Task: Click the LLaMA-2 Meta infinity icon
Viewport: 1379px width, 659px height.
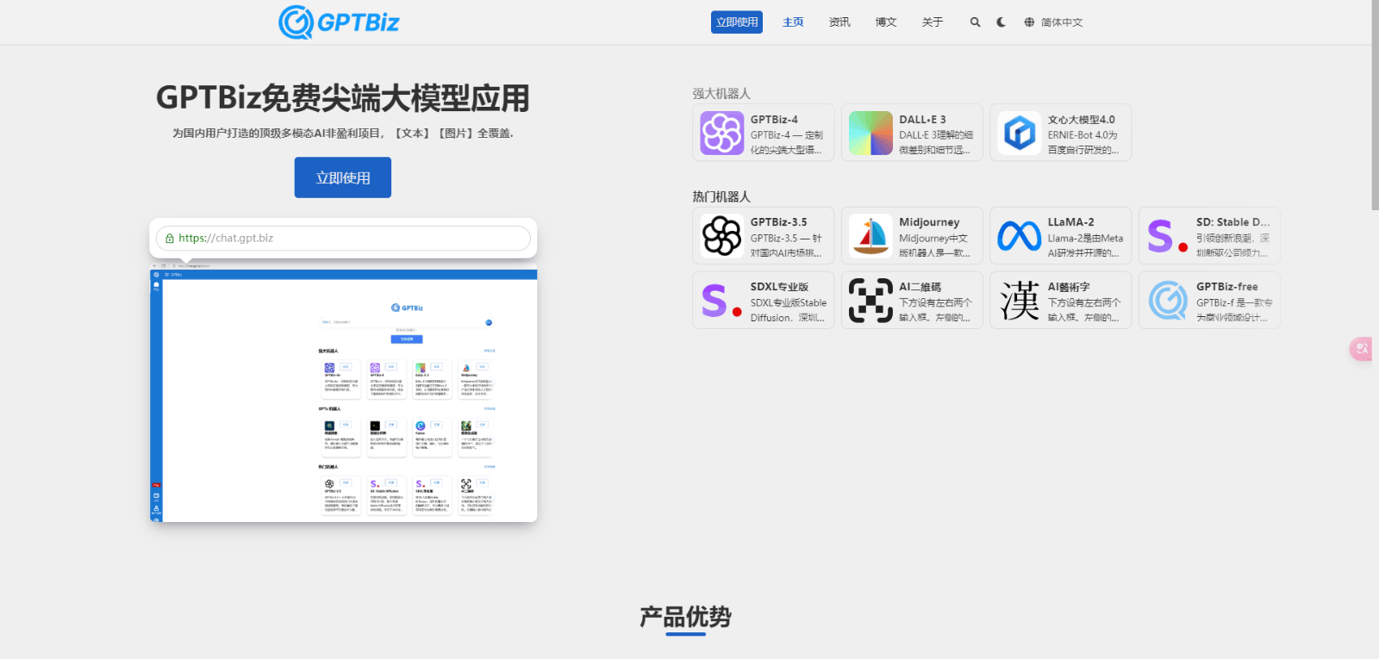Action: coord(1020,235)
